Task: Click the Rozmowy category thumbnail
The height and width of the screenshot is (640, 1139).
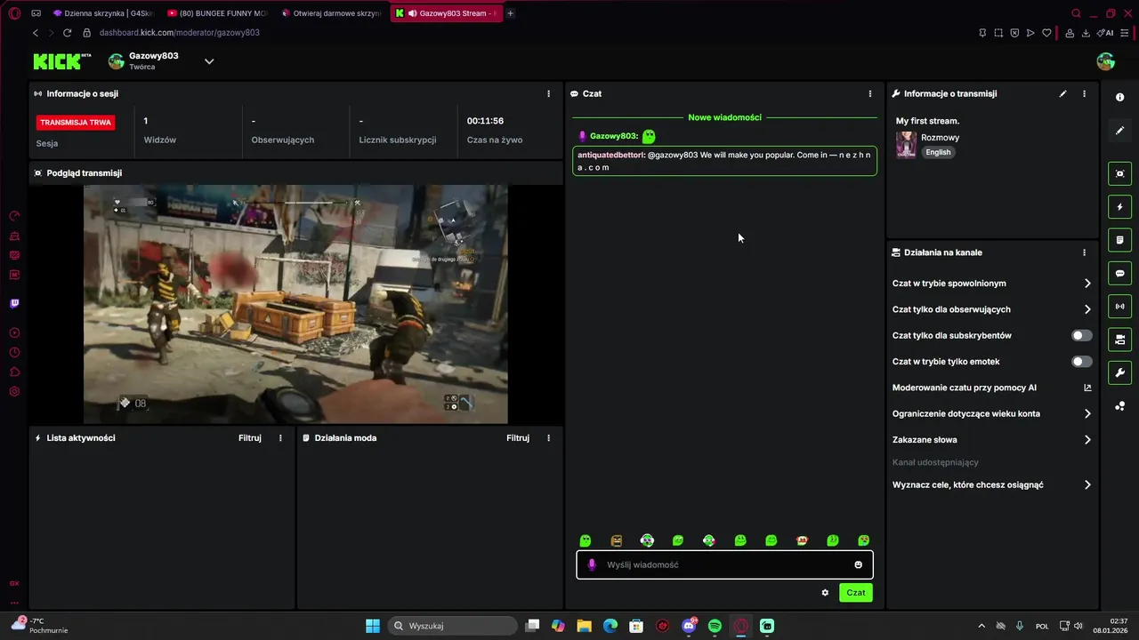Action: 906,145
